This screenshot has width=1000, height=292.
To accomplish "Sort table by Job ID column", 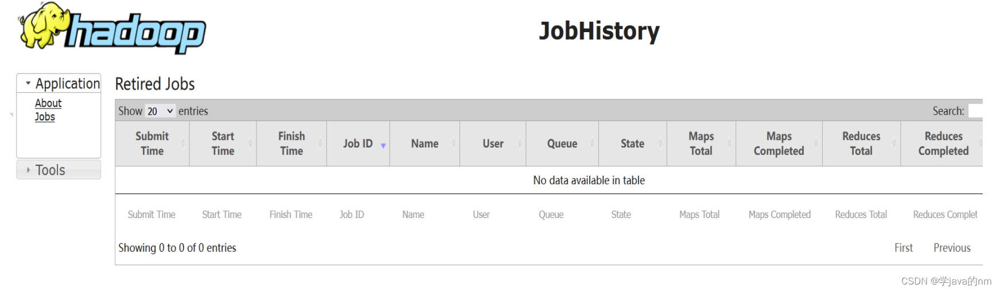I will pyautogui.click(x=358, y=143).
